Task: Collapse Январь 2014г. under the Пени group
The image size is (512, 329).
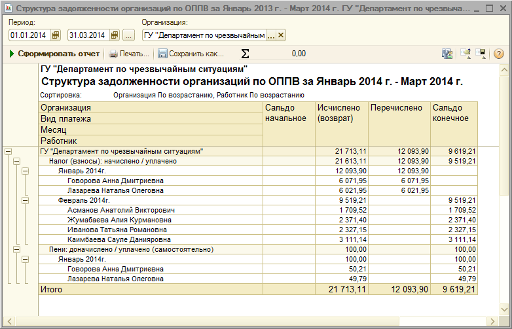Action: tap(26, 259)
